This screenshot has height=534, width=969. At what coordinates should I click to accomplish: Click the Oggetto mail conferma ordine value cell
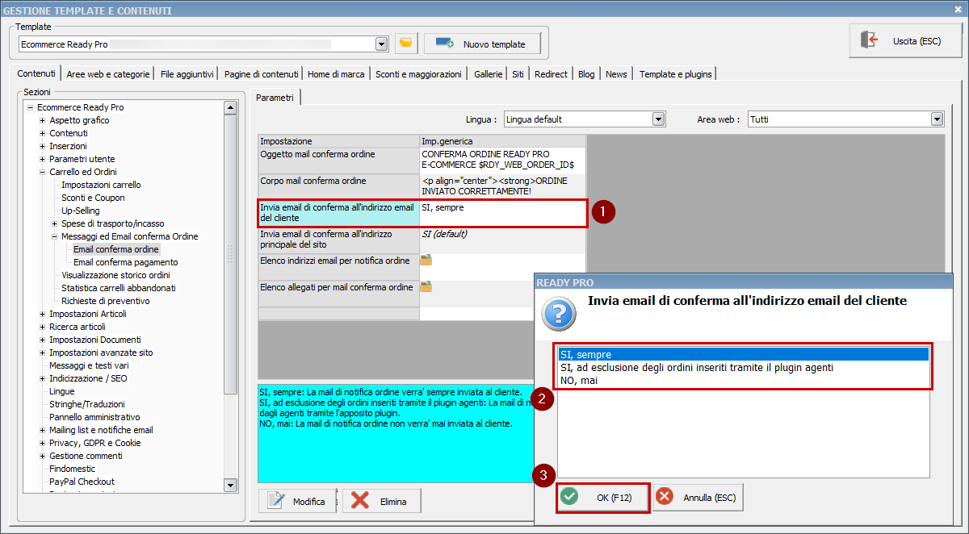tap(502, 159)
